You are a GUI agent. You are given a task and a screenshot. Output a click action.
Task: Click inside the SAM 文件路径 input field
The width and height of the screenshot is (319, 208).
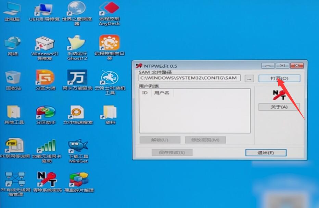click(188, 78)
